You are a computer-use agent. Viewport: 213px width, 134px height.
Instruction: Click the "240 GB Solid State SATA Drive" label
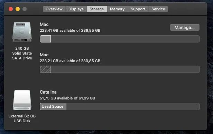click(22, 53)
